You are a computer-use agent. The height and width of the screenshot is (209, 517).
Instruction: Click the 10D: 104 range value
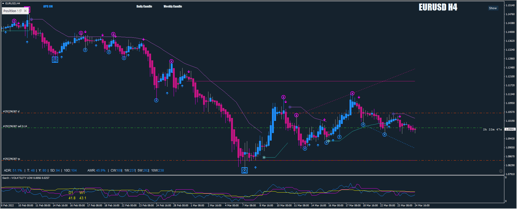click(70, 170)
